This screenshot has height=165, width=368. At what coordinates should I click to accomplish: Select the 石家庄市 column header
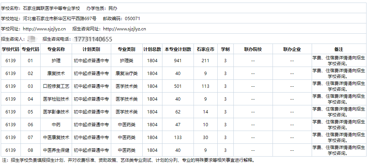pyautogui.click(x=205, y=49)
